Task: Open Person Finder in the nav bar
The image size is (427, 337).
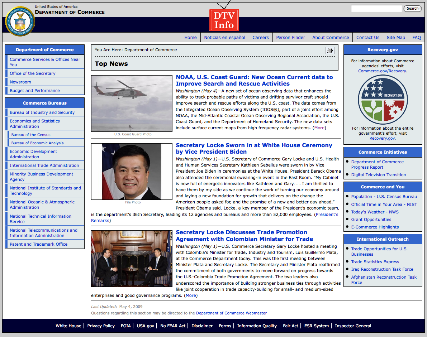Action: click(x=290, y=38)
